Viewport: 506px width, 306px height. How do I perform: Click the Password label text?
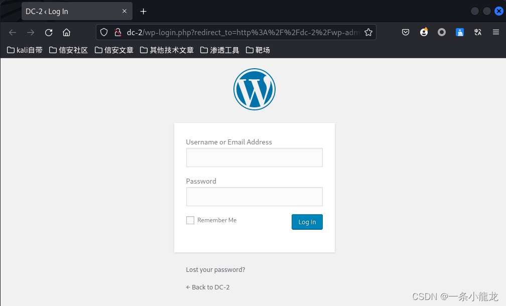[x=201, y=181]
